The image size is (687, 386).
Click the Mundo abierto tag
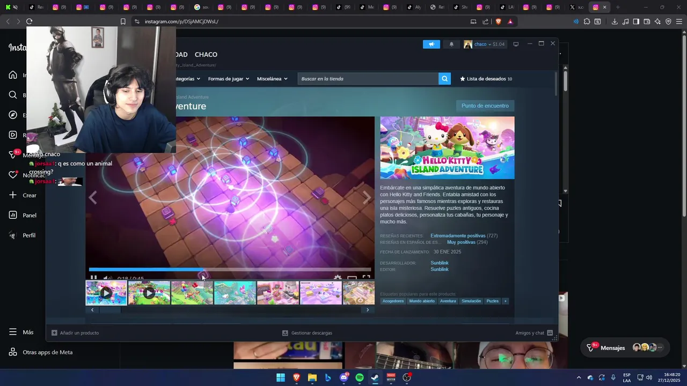coord(422,301)
